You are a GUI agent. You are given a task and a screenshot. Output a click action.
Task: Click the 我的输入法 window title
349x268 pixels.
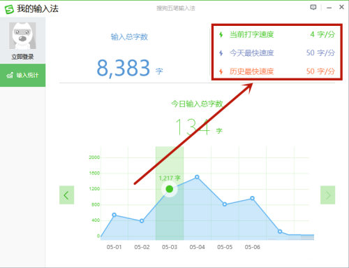(x=38, y=9)
